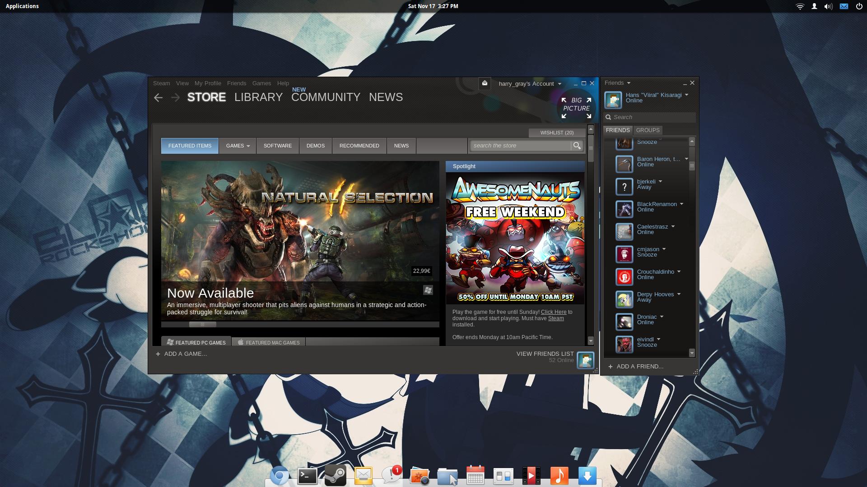This screenshot has height=487, width=867.
Task: Open Chromium from the dock
Action: (x=279, y=476)
